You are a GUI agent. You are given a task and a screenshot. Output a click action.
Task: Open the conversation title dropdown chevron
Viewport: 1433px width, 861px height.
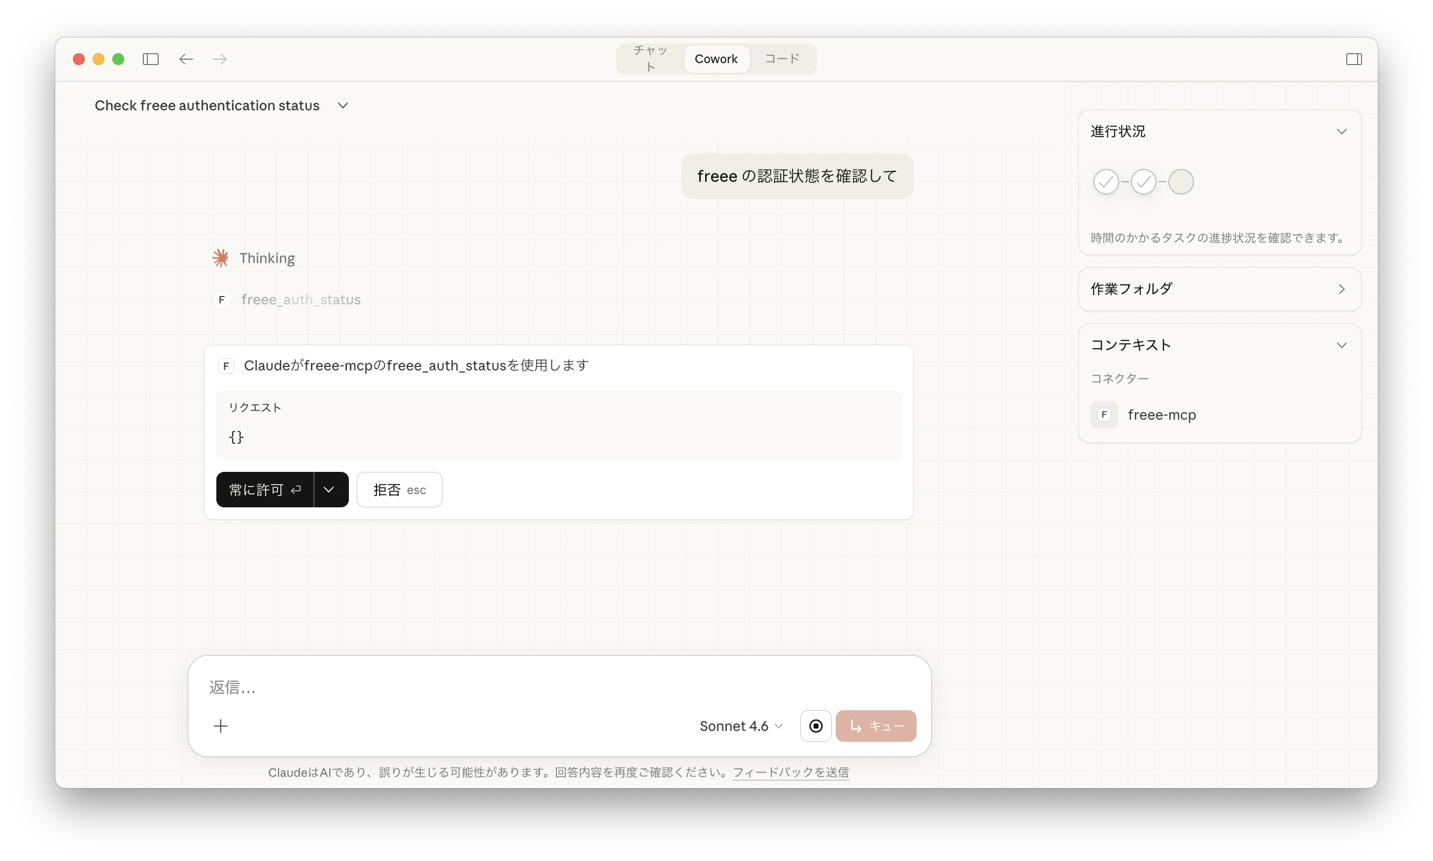(343, 105)
